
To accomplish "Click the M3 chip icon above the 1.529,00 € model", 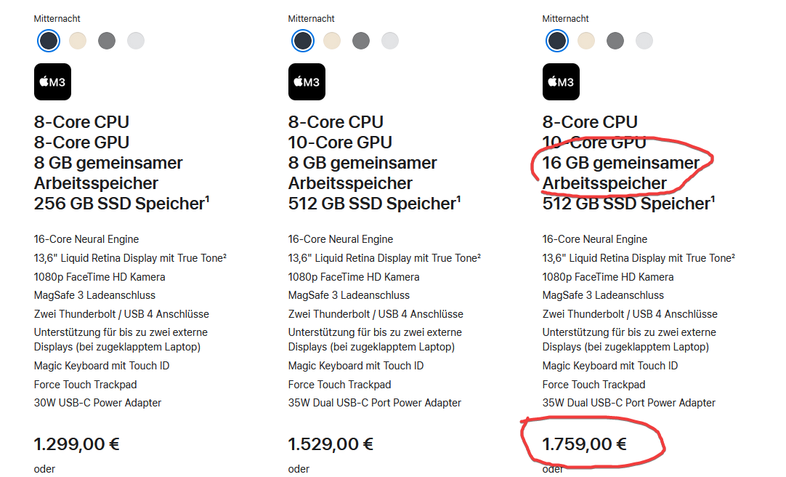I will (307, 82).
